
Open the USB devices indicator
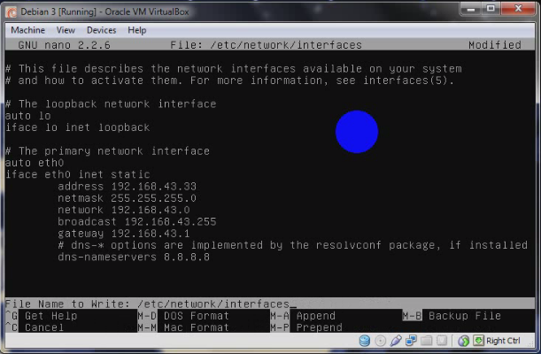[x=396, y=341]
